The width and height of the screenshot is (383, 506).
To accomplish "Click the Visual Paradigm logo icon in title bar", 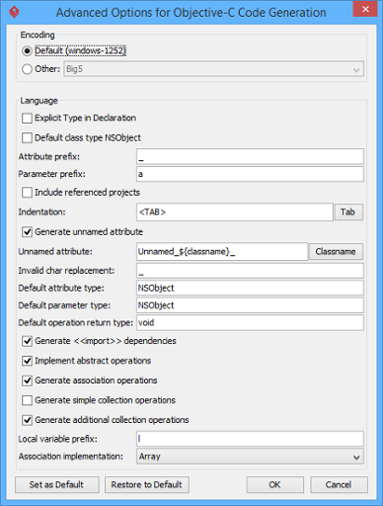I will click(14, 12).
